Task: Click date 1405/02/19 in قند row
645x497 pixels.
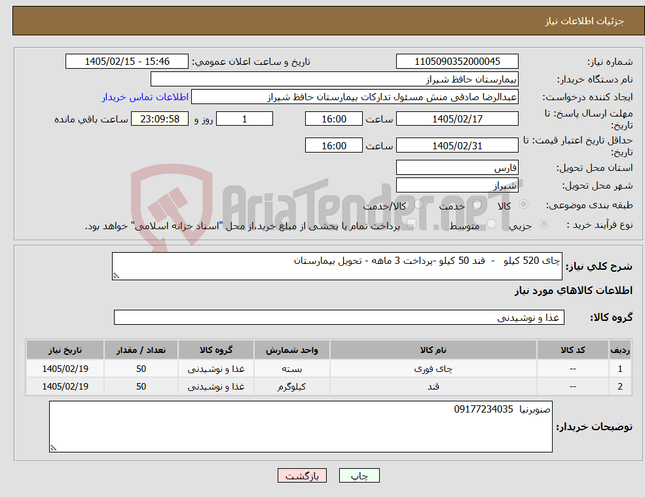Action: coord(65,386)
